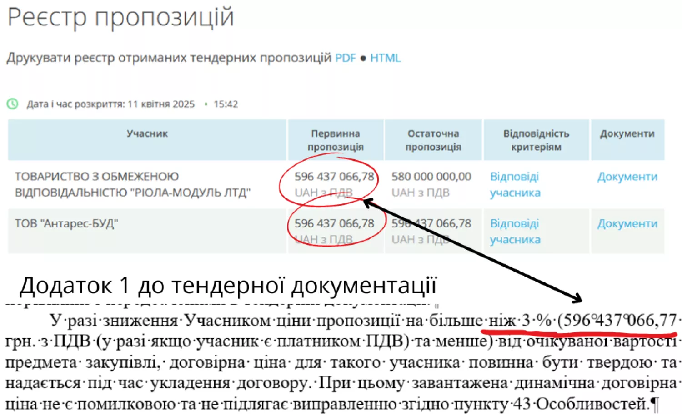Click the Остаточна пропозиція column header

pyautogui.click(x=433, y=140)
